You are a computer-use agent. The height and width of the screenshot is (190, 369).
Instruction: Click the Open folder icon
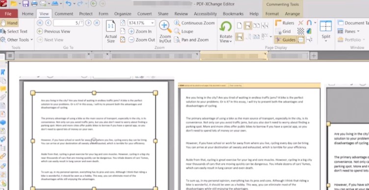point(14,3)
